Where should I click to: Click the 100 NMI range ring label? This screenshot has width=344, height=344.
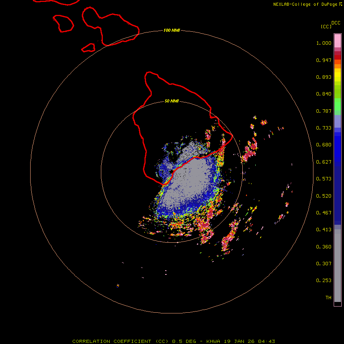172,30
